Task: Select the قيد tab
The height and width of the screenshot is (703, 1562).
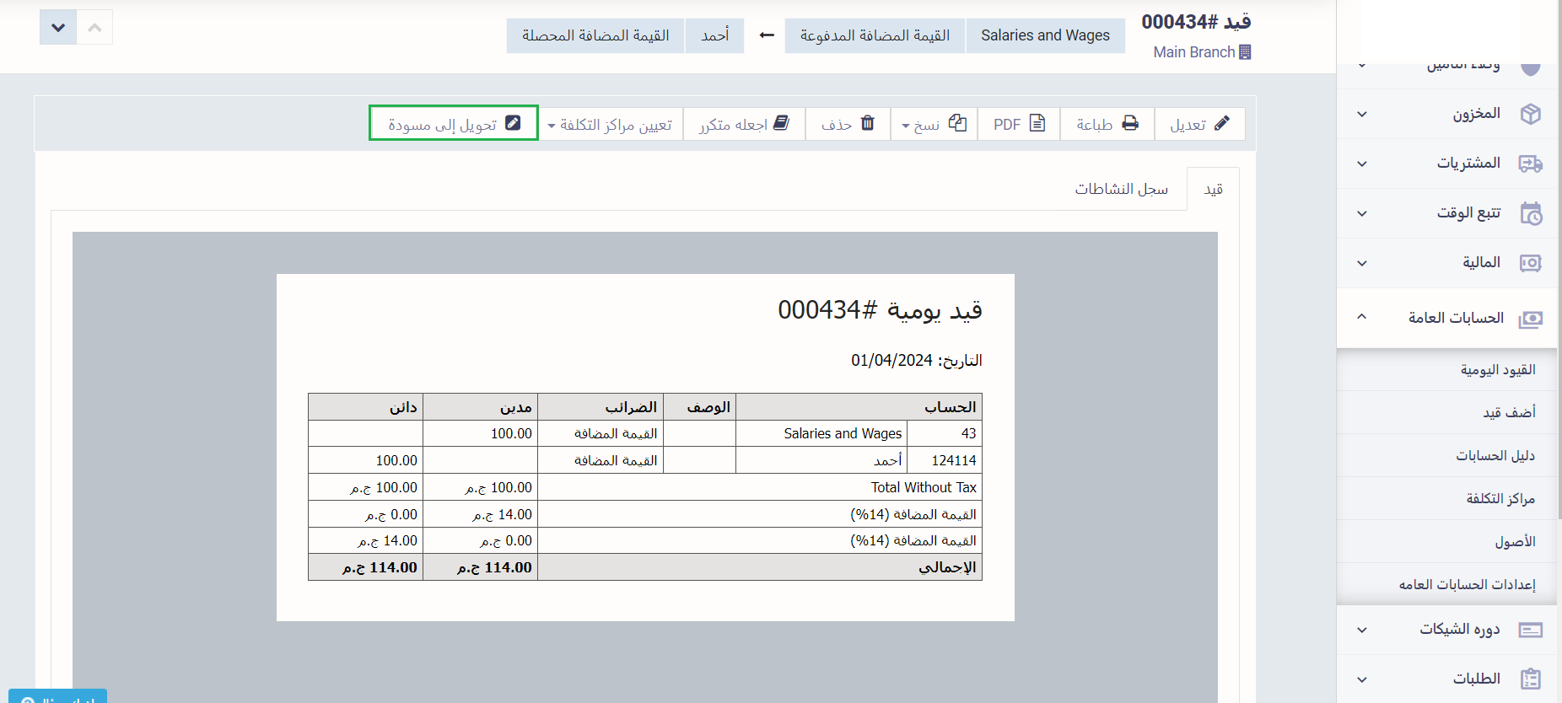Action: (1213, 190)
